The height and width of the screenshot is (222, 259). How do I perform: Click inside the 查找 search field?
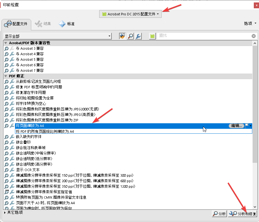[x=204, y=36]
